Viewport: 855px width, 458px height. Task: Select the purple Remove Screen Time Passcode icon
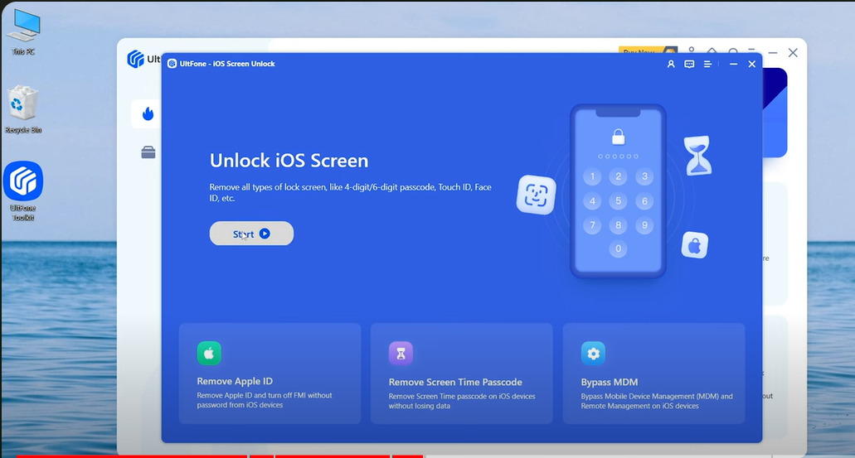tap(401, 354)
